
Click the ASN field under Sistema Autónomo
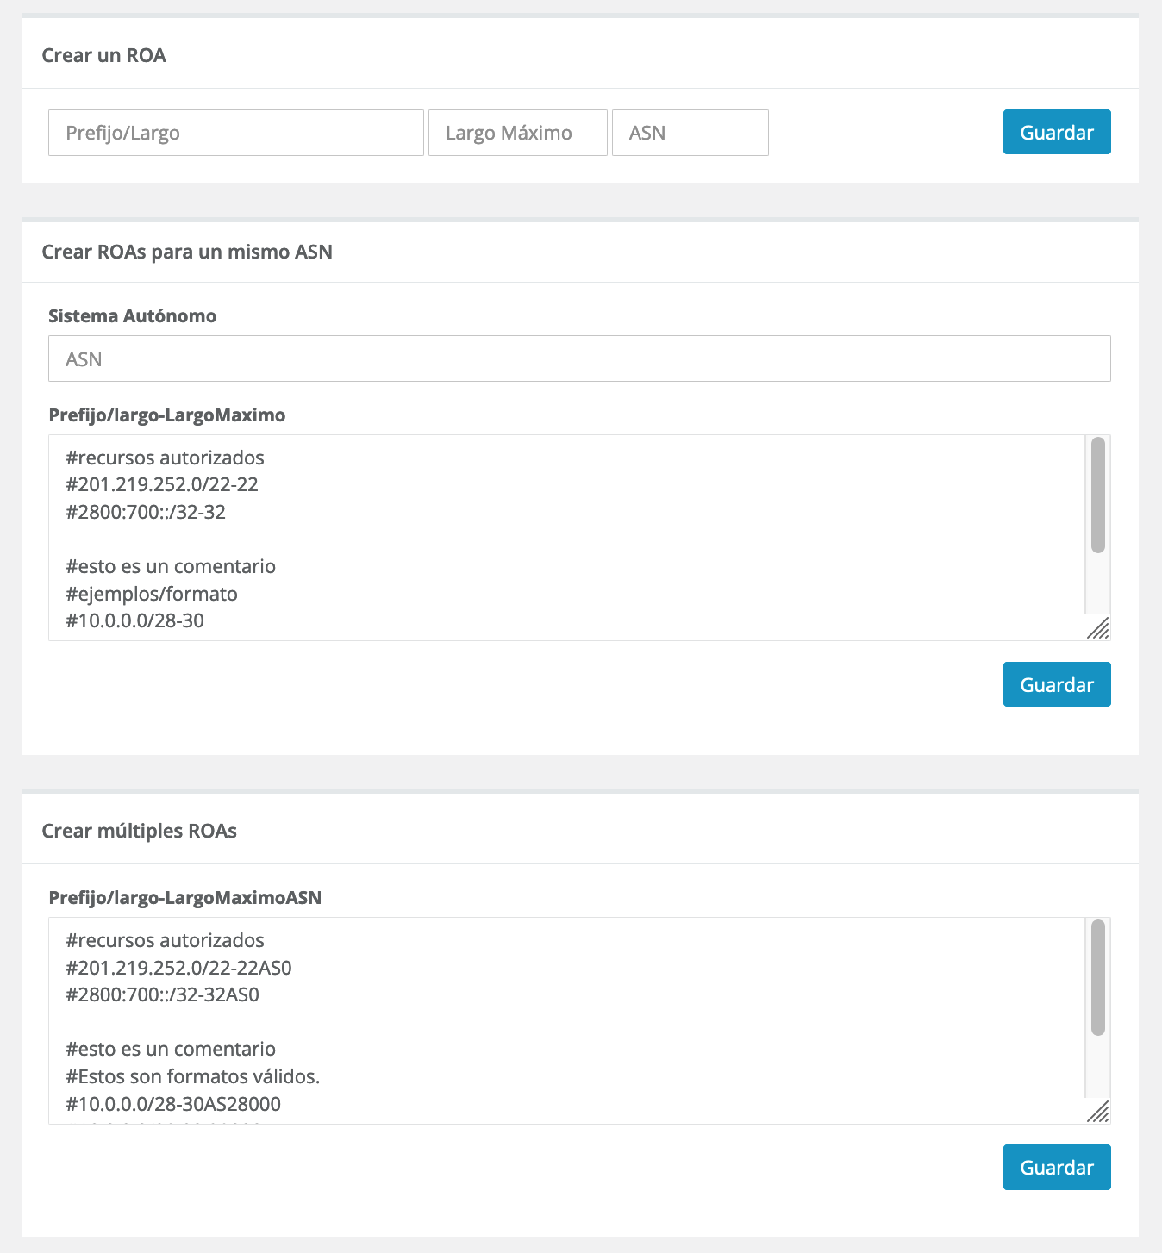(x=579, y=358)
